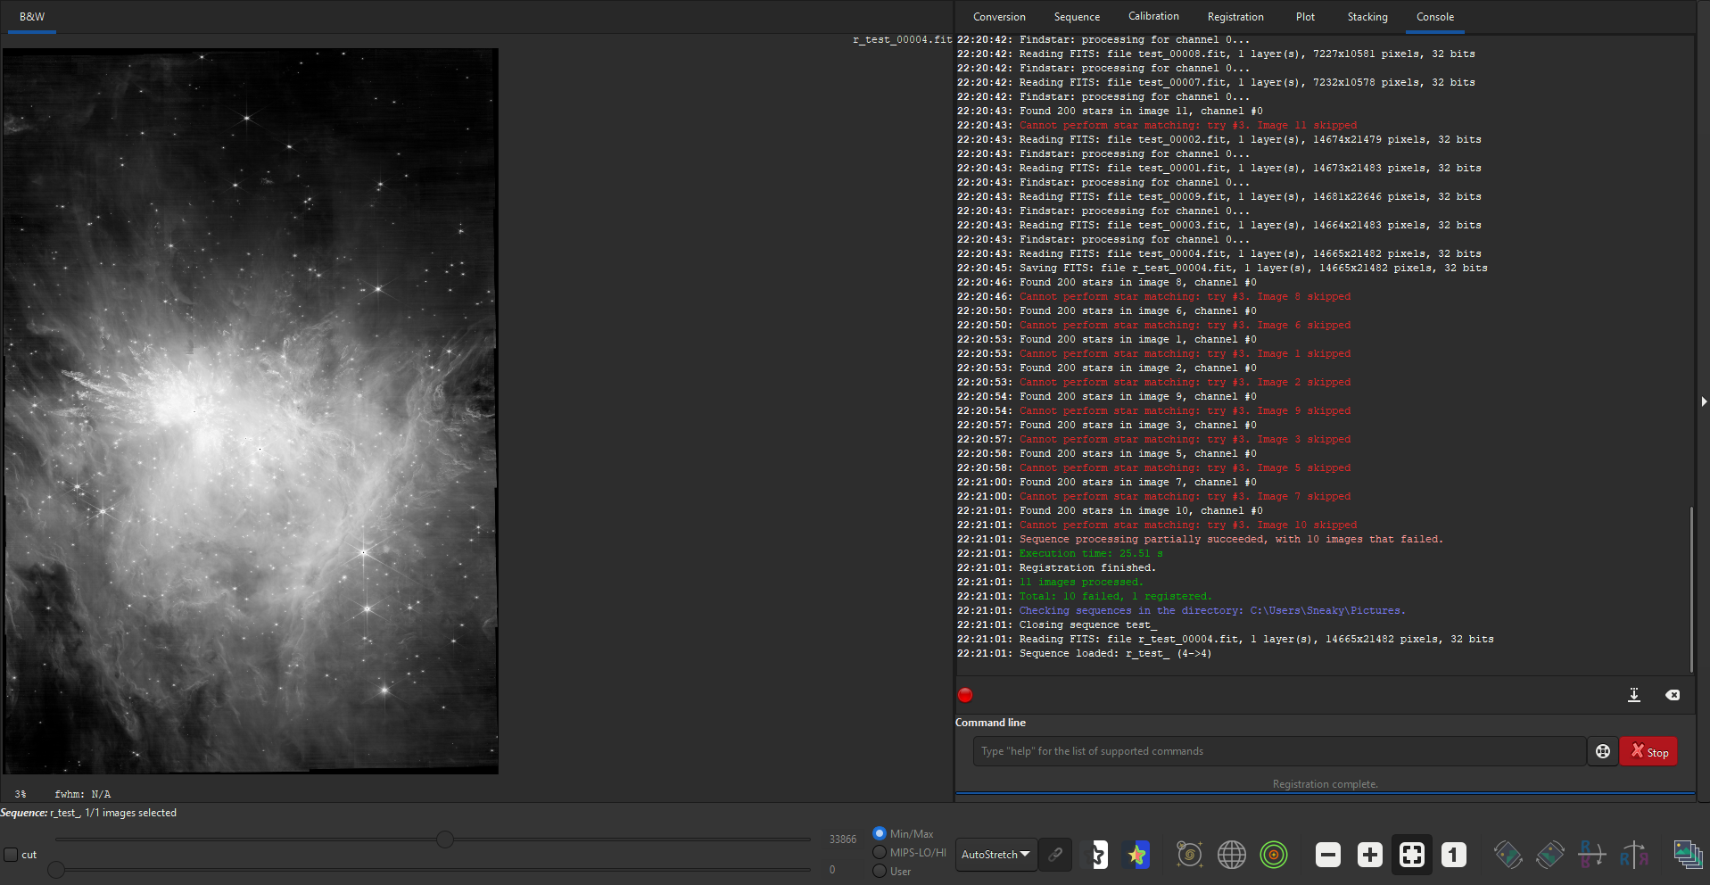This screenshot has width=1710, height=885.
Task: Click the colorful star rendering icon
Action: point(1136,855)
